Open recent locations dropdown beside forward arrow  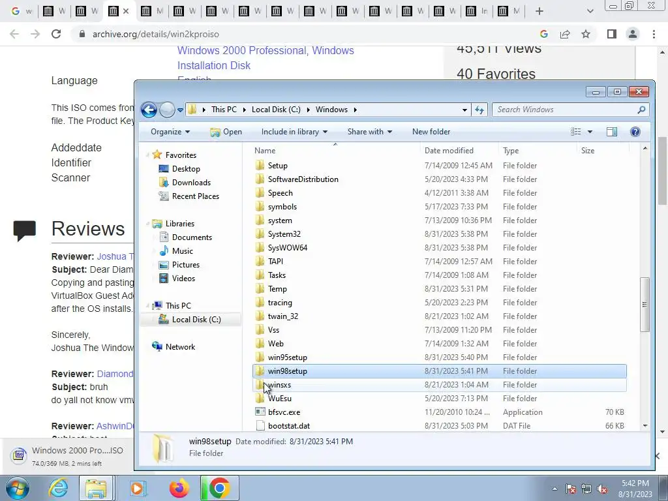[180, 110]
